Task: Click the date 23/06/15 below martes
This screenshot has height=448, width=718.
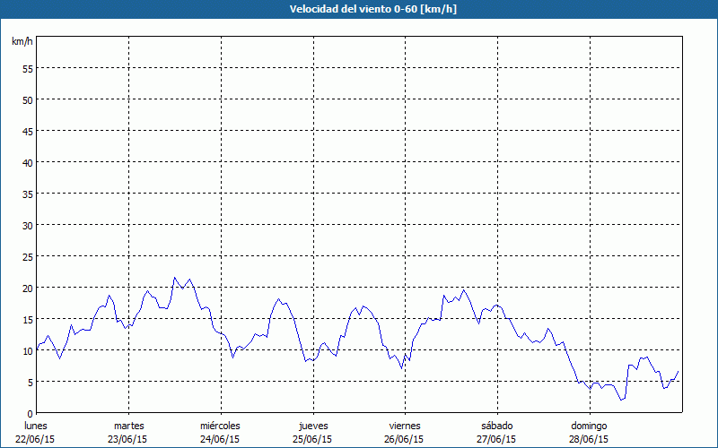Action: pyautogui.click(x=128, y=439)
